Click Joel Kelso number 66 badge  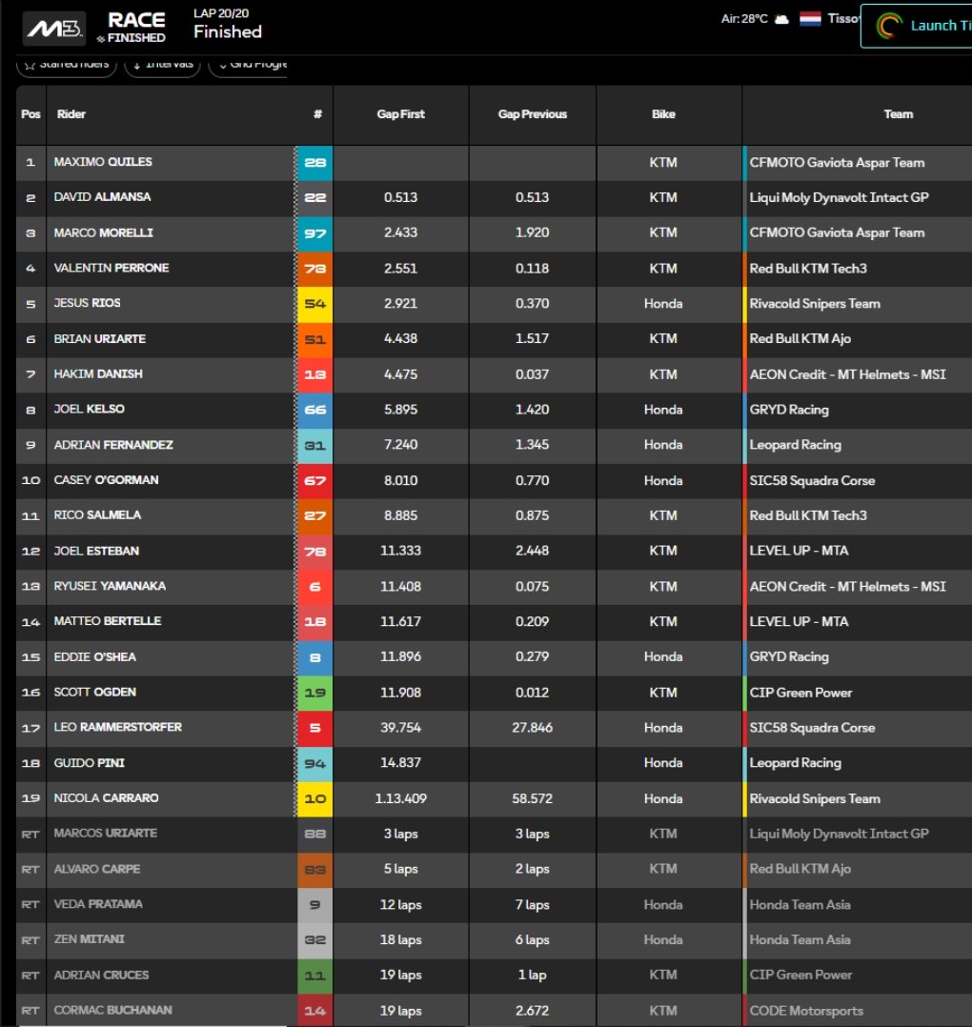[315, 410]
